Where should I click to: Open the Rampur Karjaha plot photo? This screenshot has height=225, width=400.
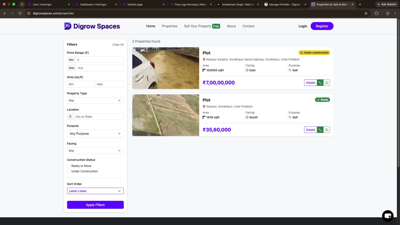tap(166, 68)
